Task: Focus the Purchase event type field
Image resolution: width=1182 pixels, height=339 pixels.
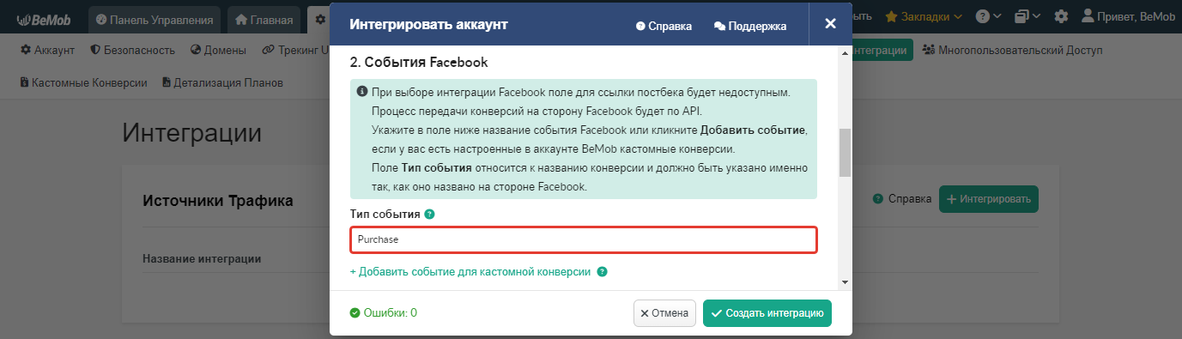Action: (x=584, y=240)
